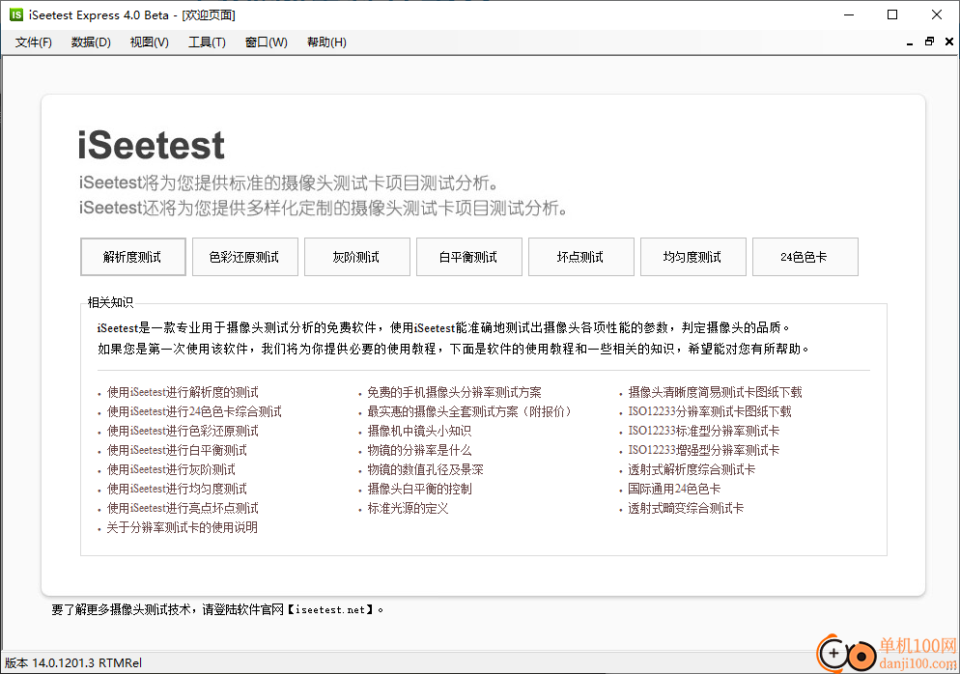This screenshot has width=960, height=674.
Task: Start the 灰阶测试 test
Action: point(357,257)
